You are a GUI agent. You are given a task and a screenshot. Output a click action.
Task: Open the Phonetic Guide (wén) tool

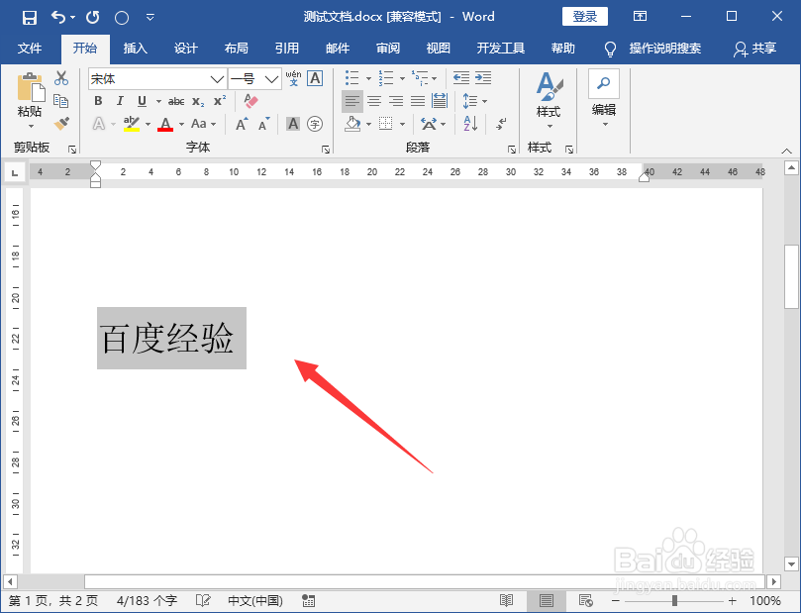293,78
